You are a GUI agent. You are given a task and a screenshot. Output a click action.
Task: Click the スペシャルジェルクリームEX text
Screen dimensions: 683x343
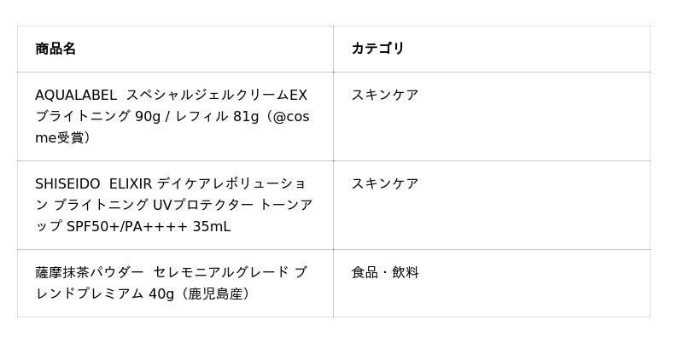(x=216, y=95)
